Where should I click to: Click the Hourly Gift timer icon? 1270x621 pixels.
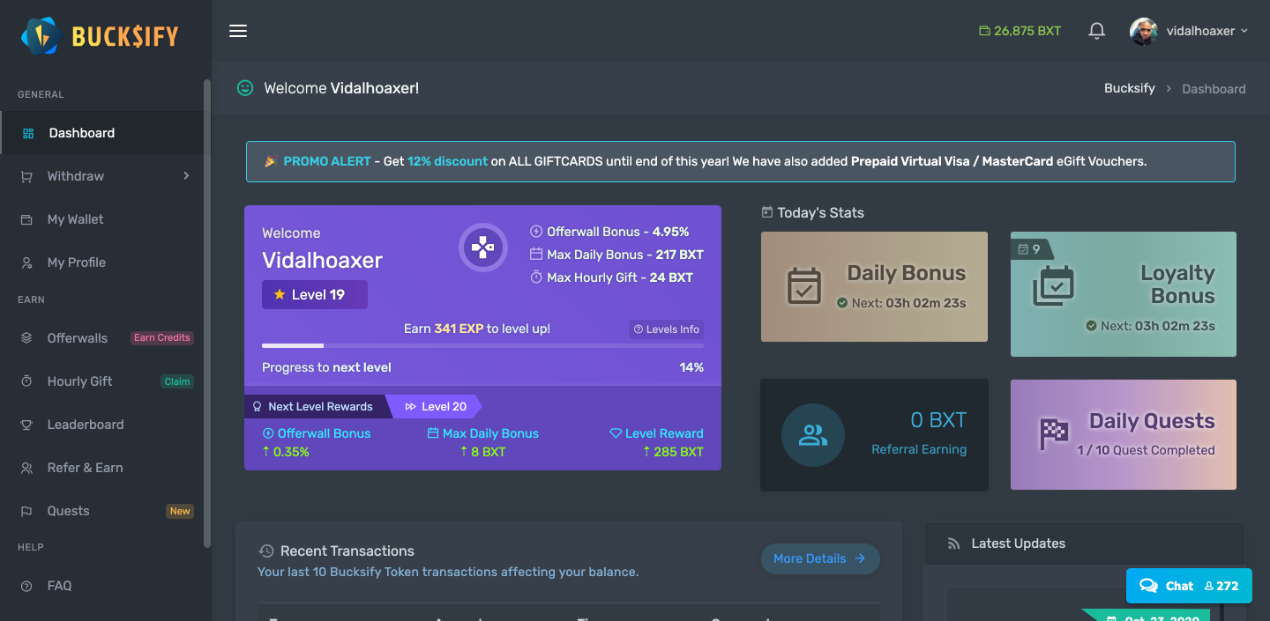coord(26,381)
